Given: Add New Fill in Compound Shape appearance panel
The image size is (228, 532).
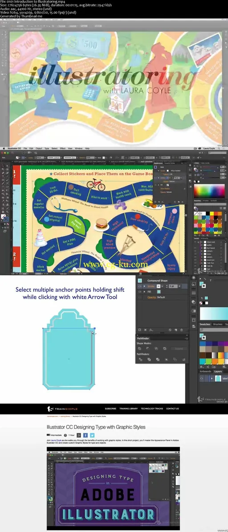Looking at the screenshot, I should (146, 330).
